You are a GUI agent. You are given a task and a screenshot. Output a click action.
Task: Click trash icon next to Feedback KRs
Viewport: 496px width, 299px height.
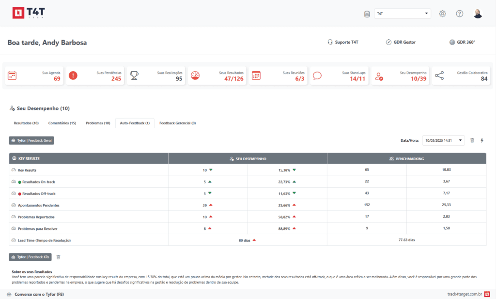(59, 257)
